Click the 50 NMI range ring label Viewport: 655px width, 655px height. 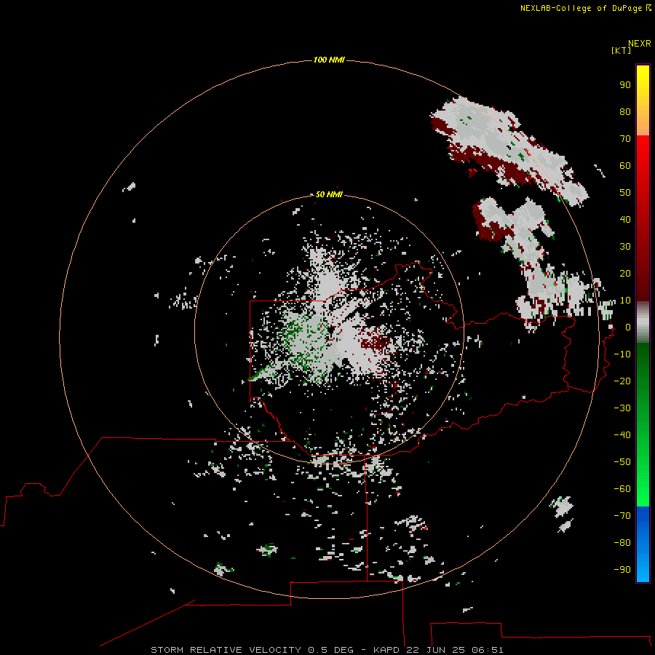coord(329,194)
